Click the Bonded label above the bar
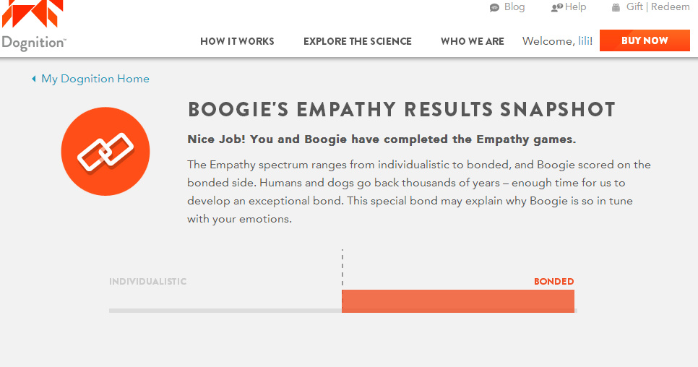 click(x=554, y=282)
